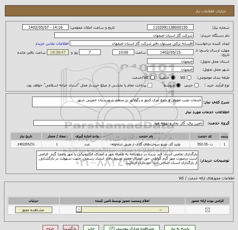
Task: Click service name cell تولید گاز، توزیع سوخت‌های گازی
Action: click(146, 144)
